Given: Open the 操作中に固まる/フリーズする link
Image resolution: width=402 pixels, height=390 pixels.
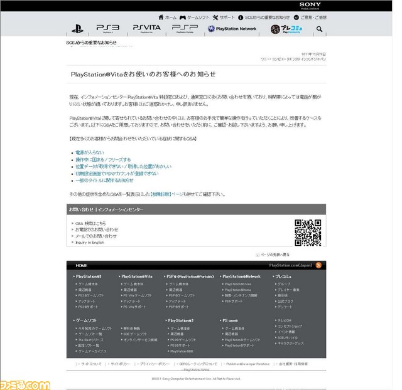Looking at the screenshot, I should pyautogui.click(x=103, y=160).
